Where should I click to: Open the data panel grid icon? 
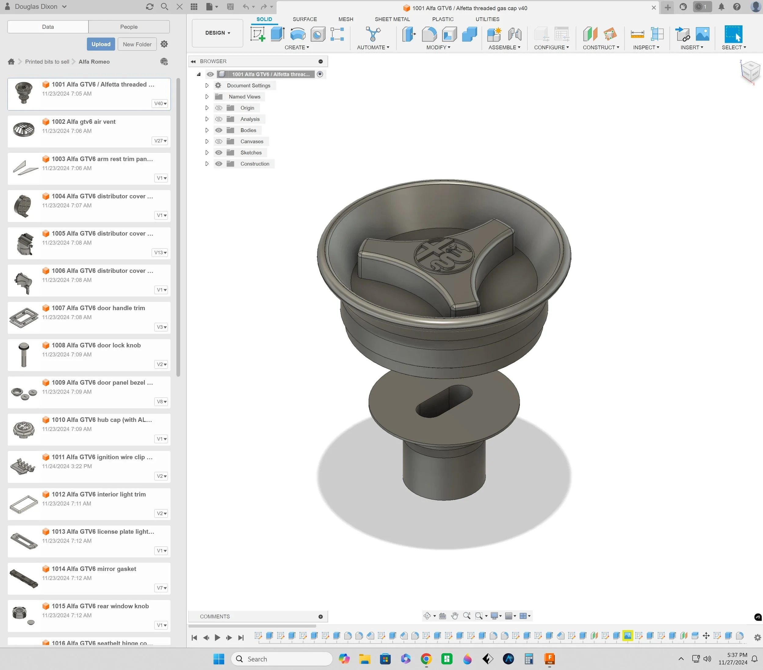click(x=194, y=7)
